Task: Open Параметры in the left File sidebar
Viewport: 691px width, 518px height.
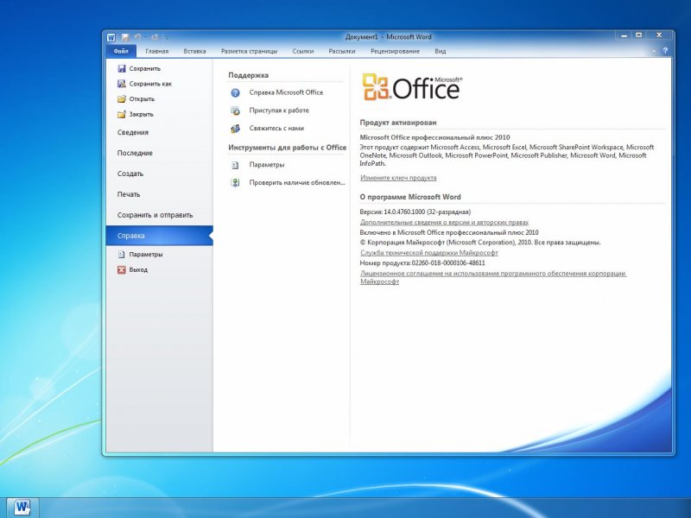Action: coord(140,255)
